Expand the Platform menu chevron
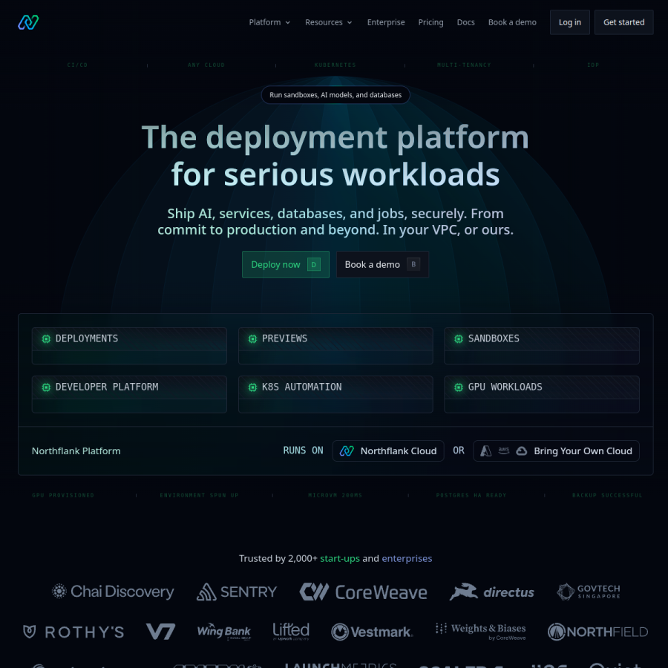Viewport: 668px width, 668px height. (288, 22)
